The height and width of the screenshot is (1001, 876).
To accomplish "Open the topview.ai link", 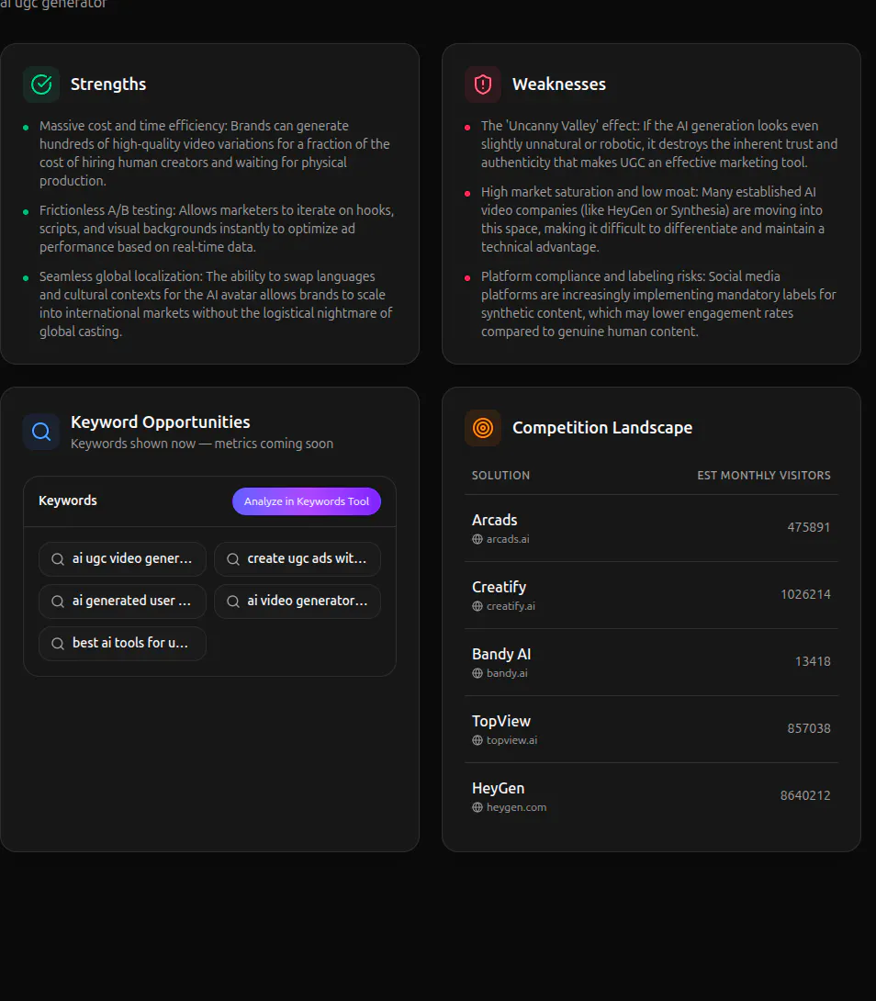I will pos(511,740).
